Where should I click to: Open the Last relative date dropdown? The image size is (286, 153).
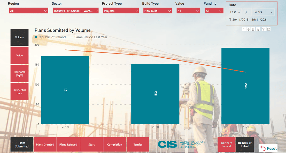pyautogui.click(x=235, y=12)
